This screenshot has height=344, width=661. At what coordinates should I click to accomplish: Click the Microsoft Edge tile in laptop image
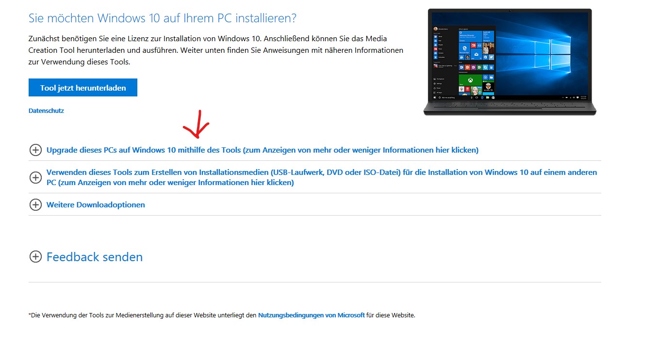pyautogui.click(x=464, y=48)
